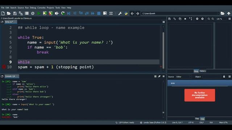Click the debugger step over icon
This screenshot has height=130, width=232.
click(75, 13)
